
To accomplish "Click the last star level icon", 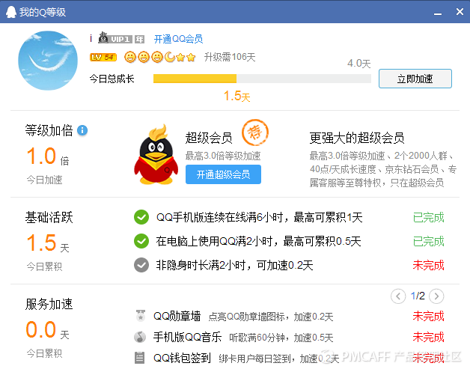I will coord(191,57).
